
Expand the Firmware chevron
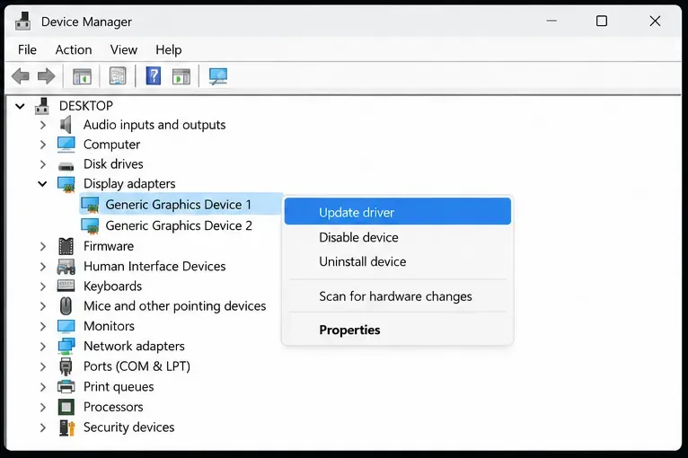pos(42,247)
